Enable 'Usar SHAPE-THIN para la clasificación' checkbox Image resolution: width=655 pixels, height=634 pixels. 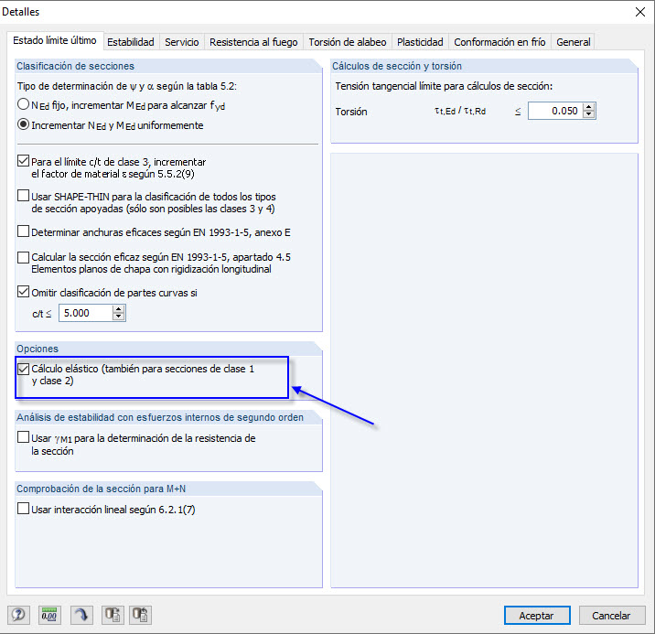point(24,196)
